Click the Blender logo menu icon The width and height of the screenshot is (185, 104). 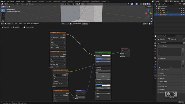(x=2, y=1)
